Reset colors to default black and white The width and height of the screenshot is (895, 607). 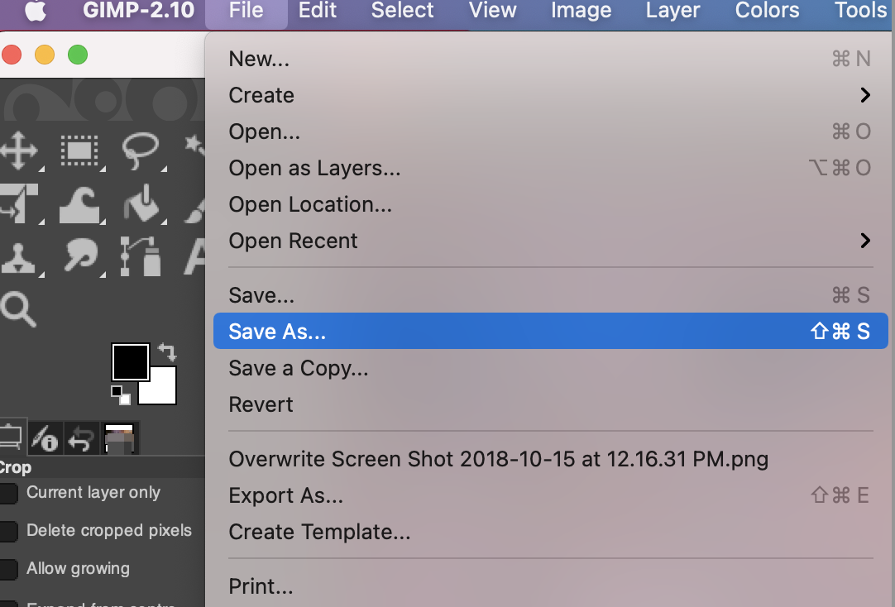121,394
